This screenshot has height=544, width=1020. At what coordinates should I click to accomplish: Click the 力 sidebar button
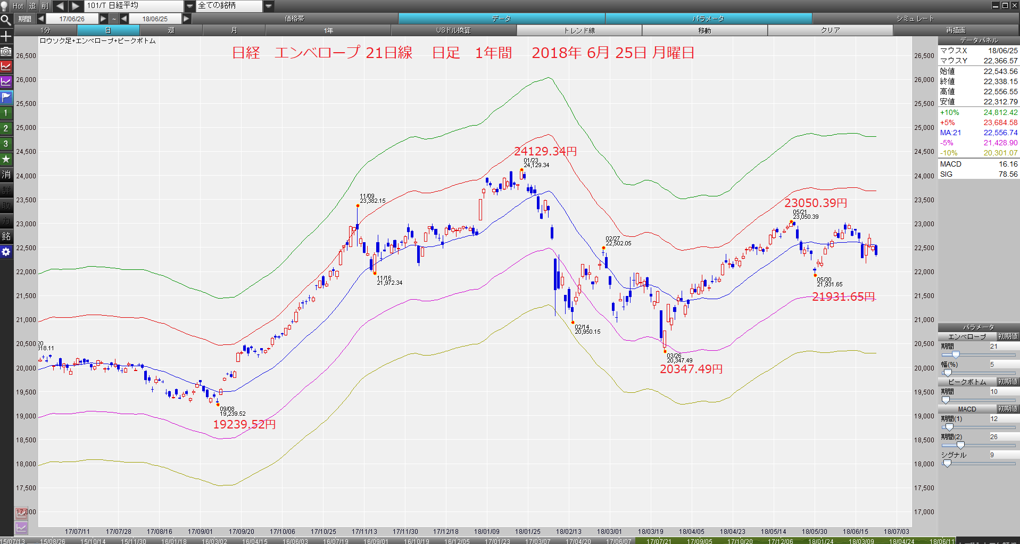pos(6,221)
